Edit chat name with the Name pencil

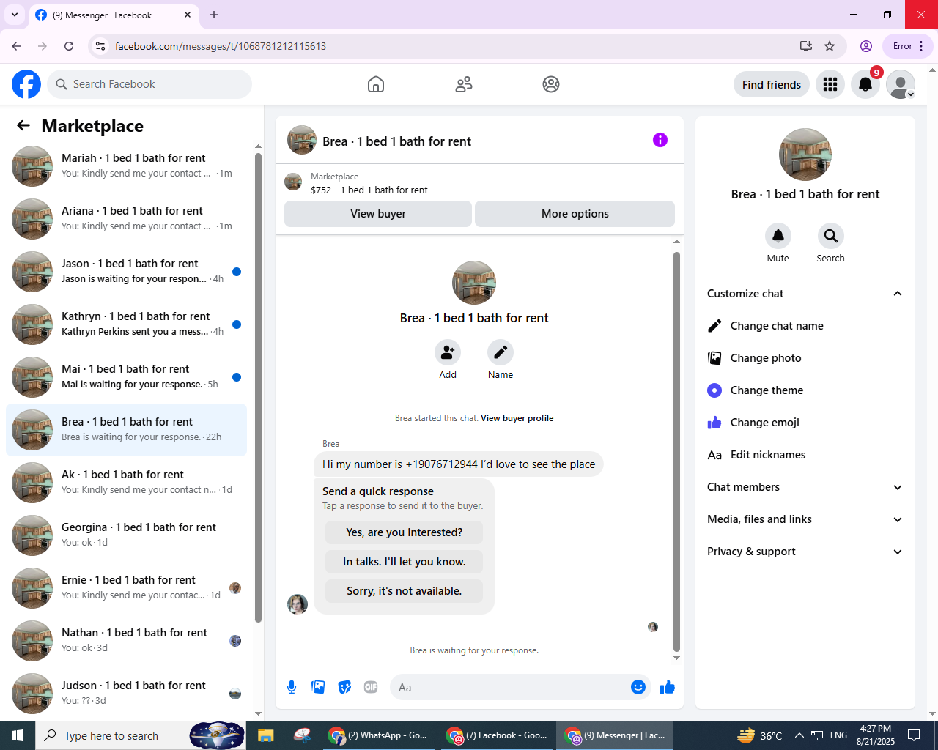pyautogui.click(x=501, y=352)
